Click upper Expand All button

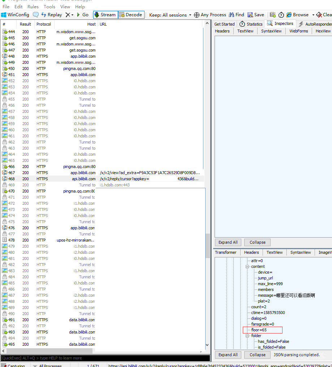228,242
